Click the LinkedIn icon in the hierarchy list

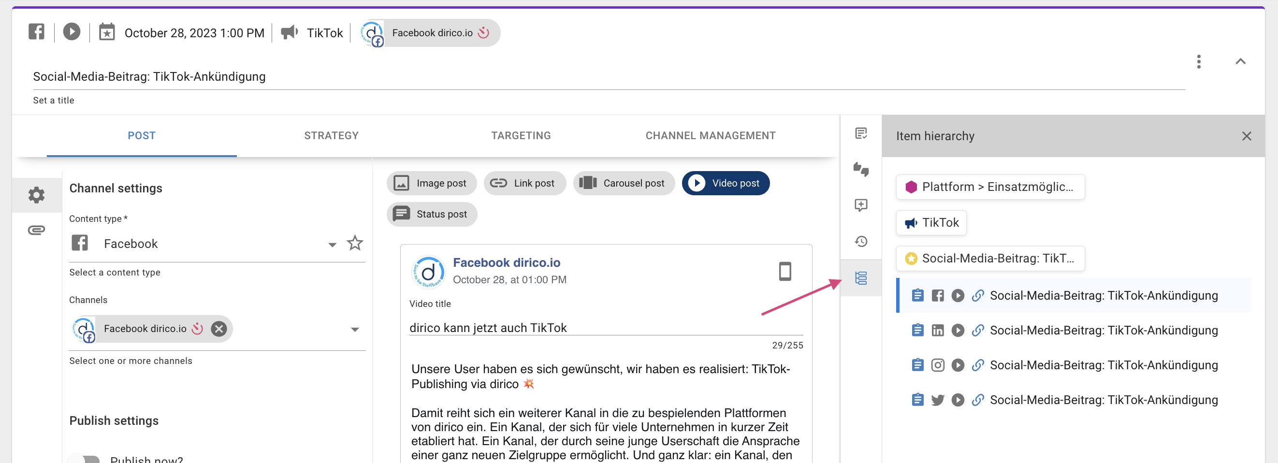point(938,330)
